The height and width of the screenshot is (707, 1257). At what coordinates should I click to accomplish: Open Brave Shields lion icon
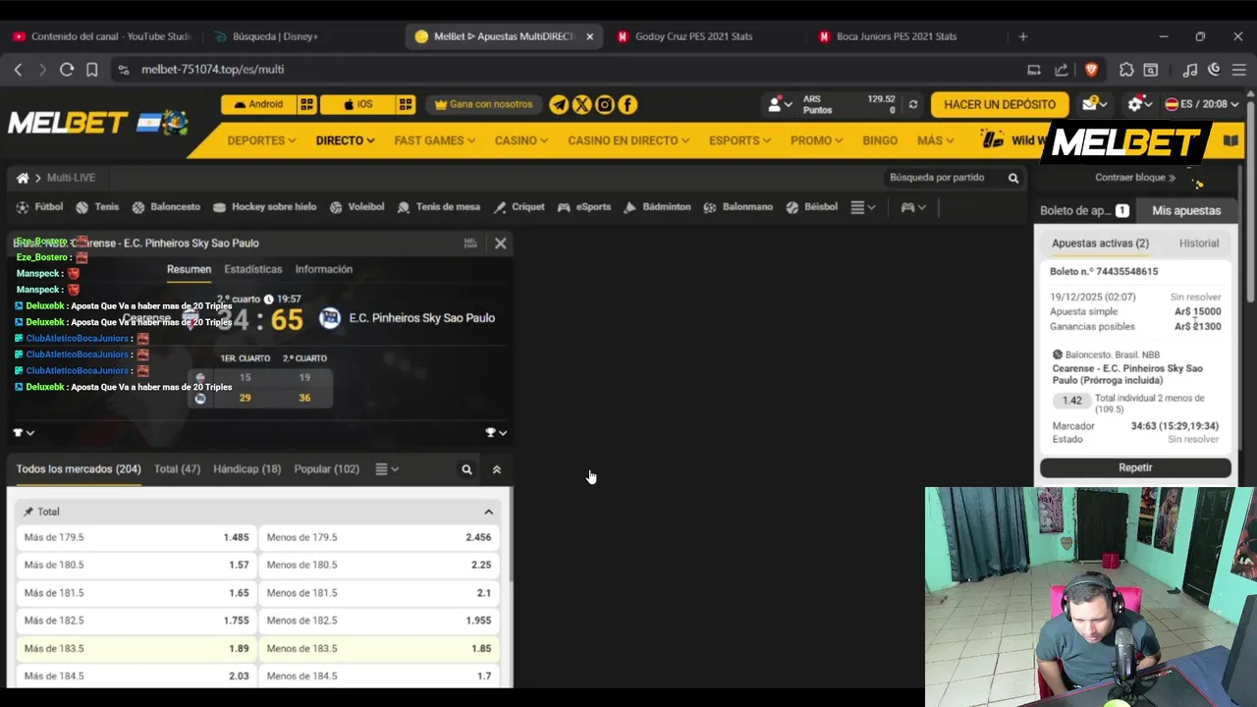1091,70
